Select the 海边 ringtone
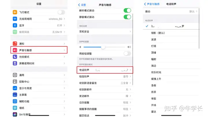Image resolution: width=208 pixels, height=117 pixels. (x=171, y=66)
